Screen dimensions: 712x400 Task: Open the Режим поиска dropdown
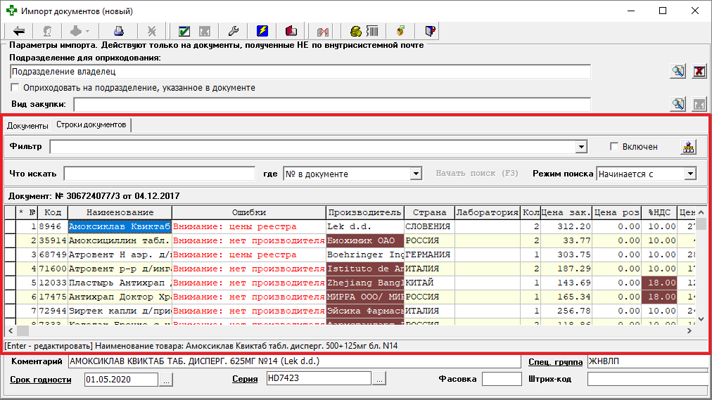(x=690, y=174)
